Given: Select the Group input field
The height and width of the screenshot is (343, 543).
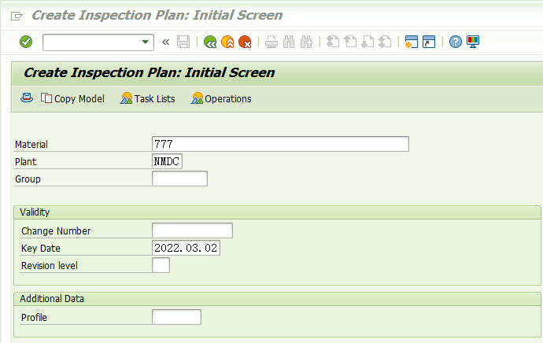Looking at the screenshot, I should click(x=179, y=179).
